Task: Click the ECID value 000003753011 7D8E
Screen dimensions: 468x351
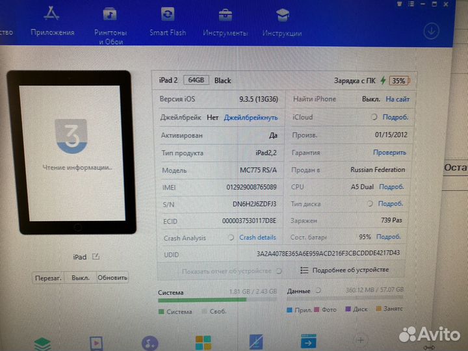Action: (249, 221)
